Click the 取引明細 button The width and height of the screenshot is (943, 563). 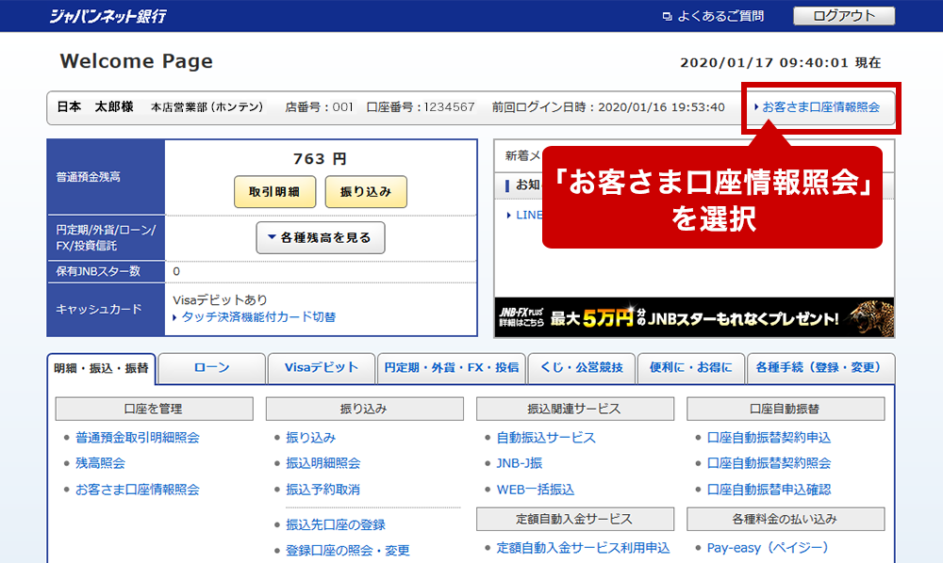click(274, 192)
